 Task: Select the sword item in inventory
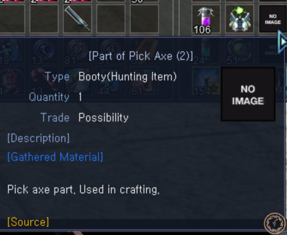tap(77, 19)
